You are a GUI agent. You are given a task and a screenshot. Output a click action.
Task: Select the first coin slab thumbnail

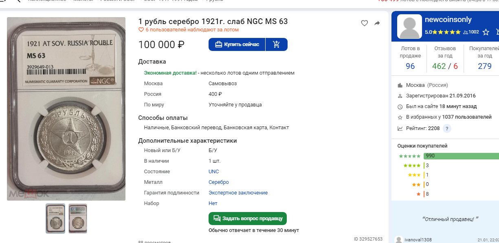point(55,218)
